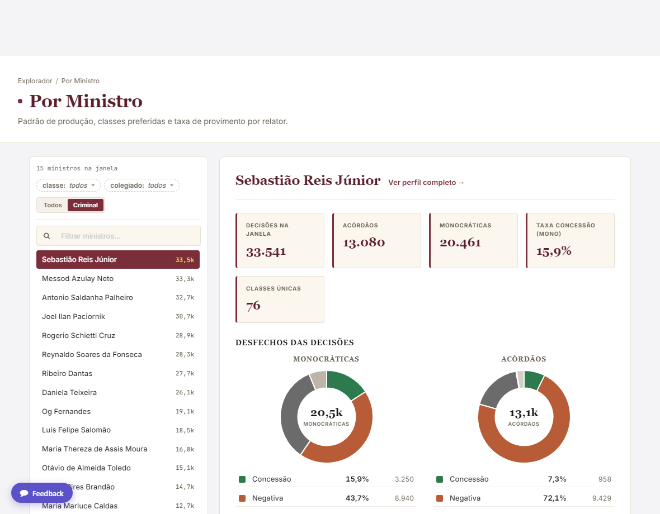Open Ver perfil completo link

coord(426,182)
